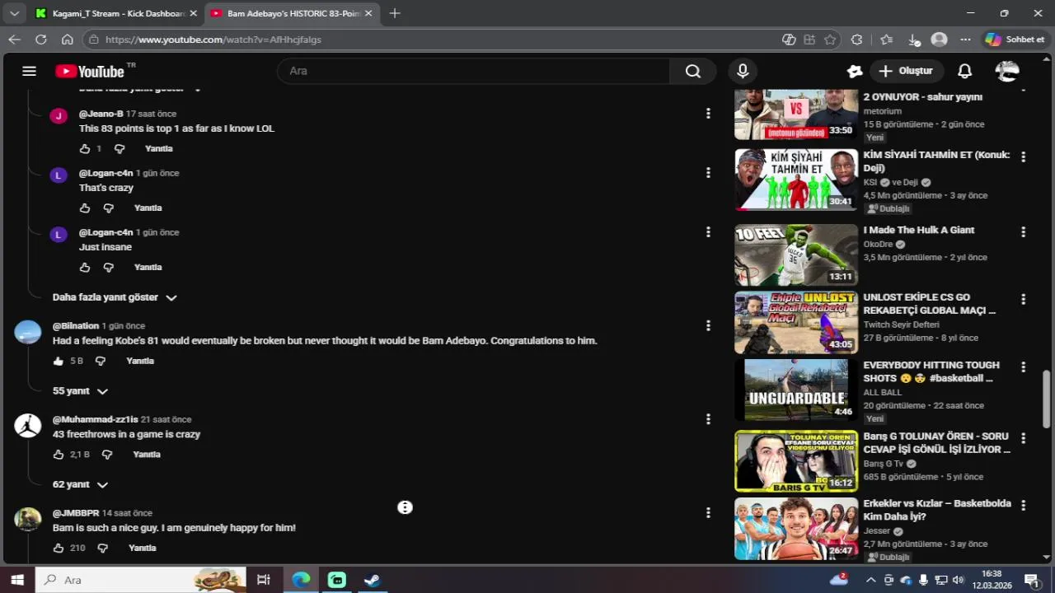Open the Windows notification center
The height and width of the screenshot is (593, 1055).
tap(1031, 580)
